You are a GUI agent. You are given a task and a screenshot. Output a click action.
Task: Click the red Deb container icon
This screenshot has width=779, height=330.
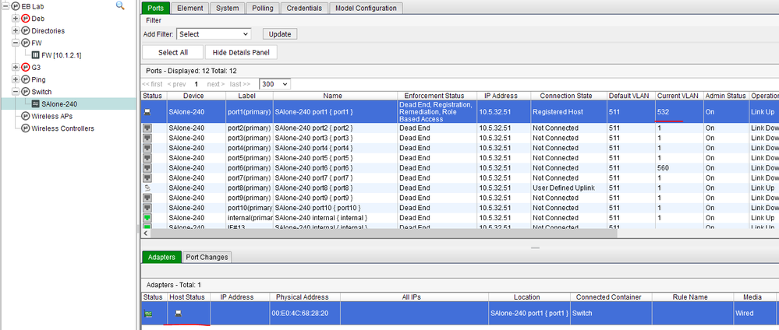click(26, 18)
